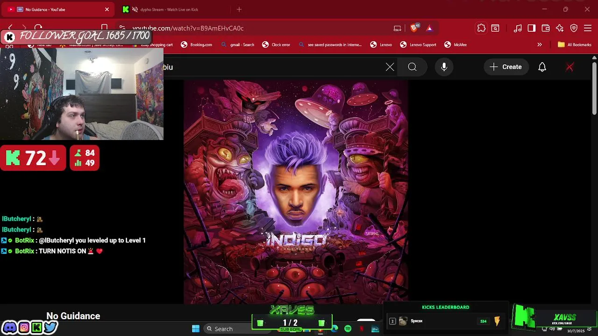Open the Leo AI sparkle icon
598x336 pixels.
pyautogui.click(x=560, y=28)
